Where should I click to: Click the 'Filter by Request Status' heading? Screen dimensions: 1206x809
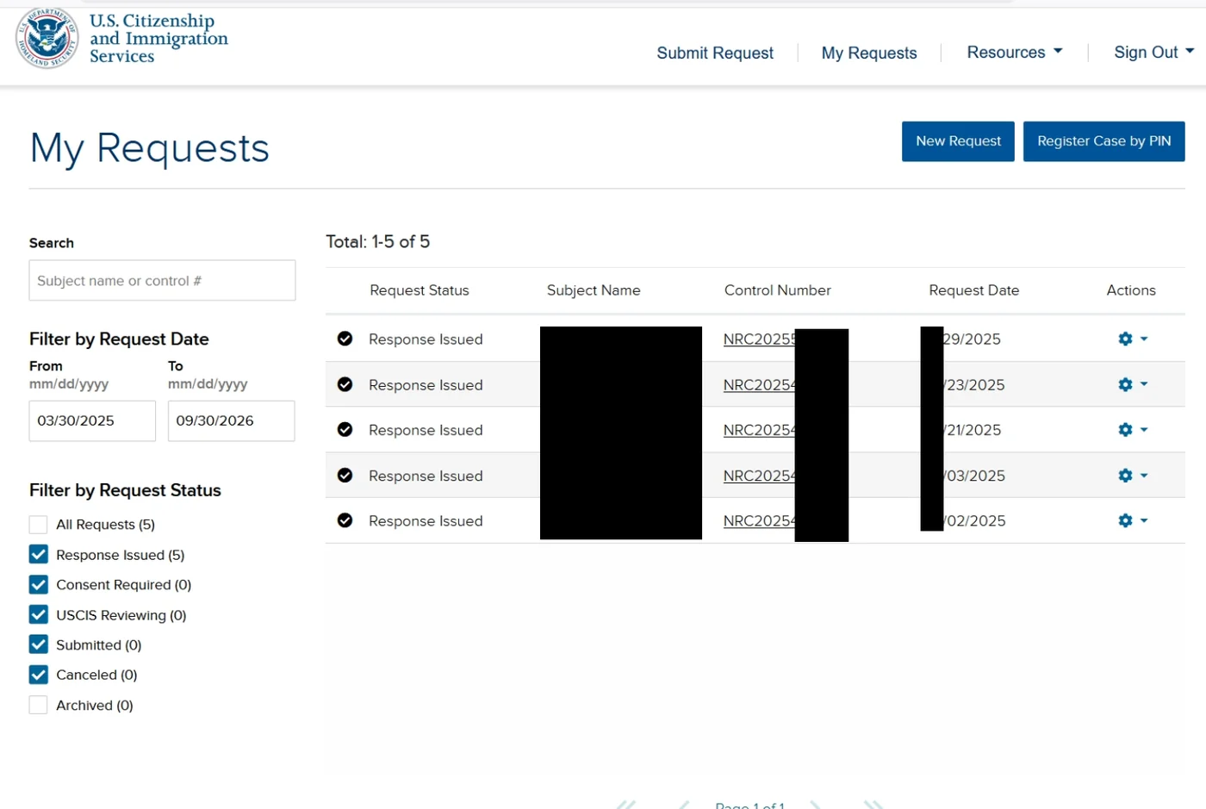pyautogui.click(x=125, y=490)
